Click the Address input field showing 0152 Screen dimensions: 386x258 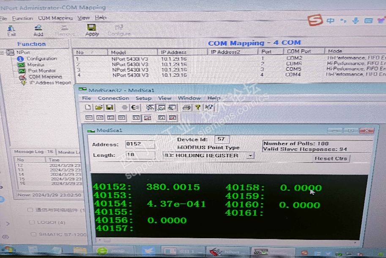click(x=140, y=144)
